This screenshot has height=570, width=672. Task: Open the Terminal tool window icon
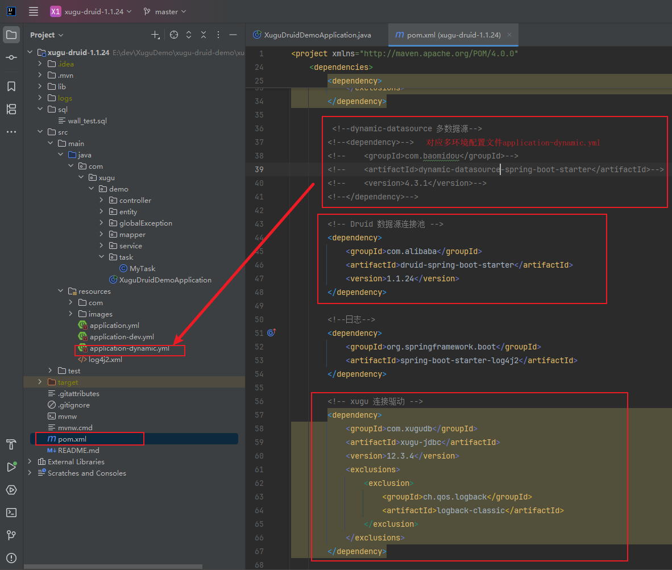11,512
